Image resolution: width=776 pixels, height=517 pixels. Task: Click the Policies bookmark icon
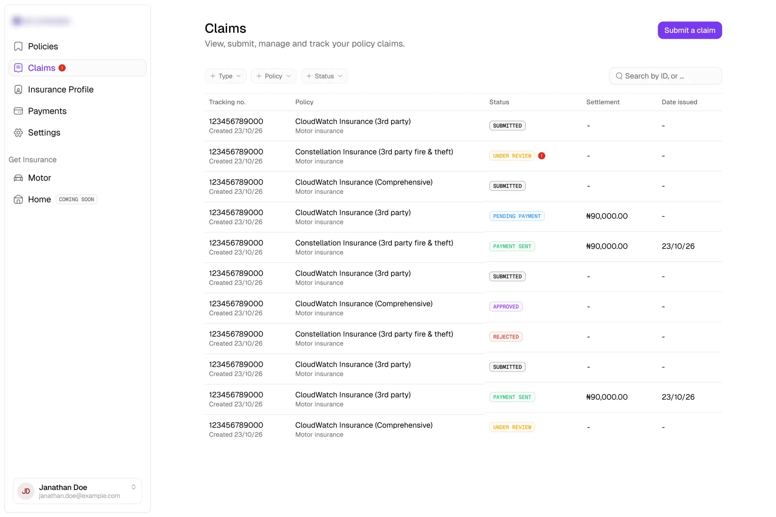(18, 47)
